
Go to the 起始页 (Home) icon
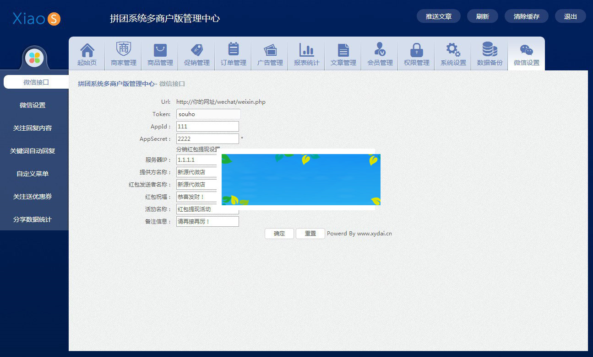coord(87,53)
